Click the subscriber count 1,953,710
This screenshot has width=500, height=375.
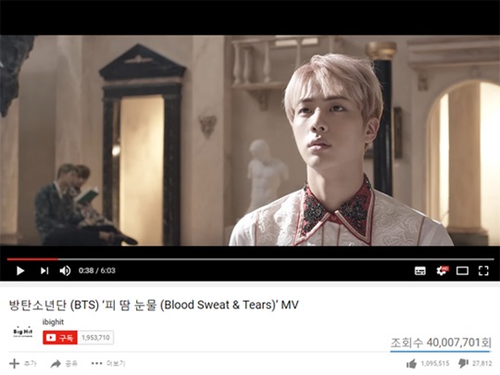(x=95, y=338)
